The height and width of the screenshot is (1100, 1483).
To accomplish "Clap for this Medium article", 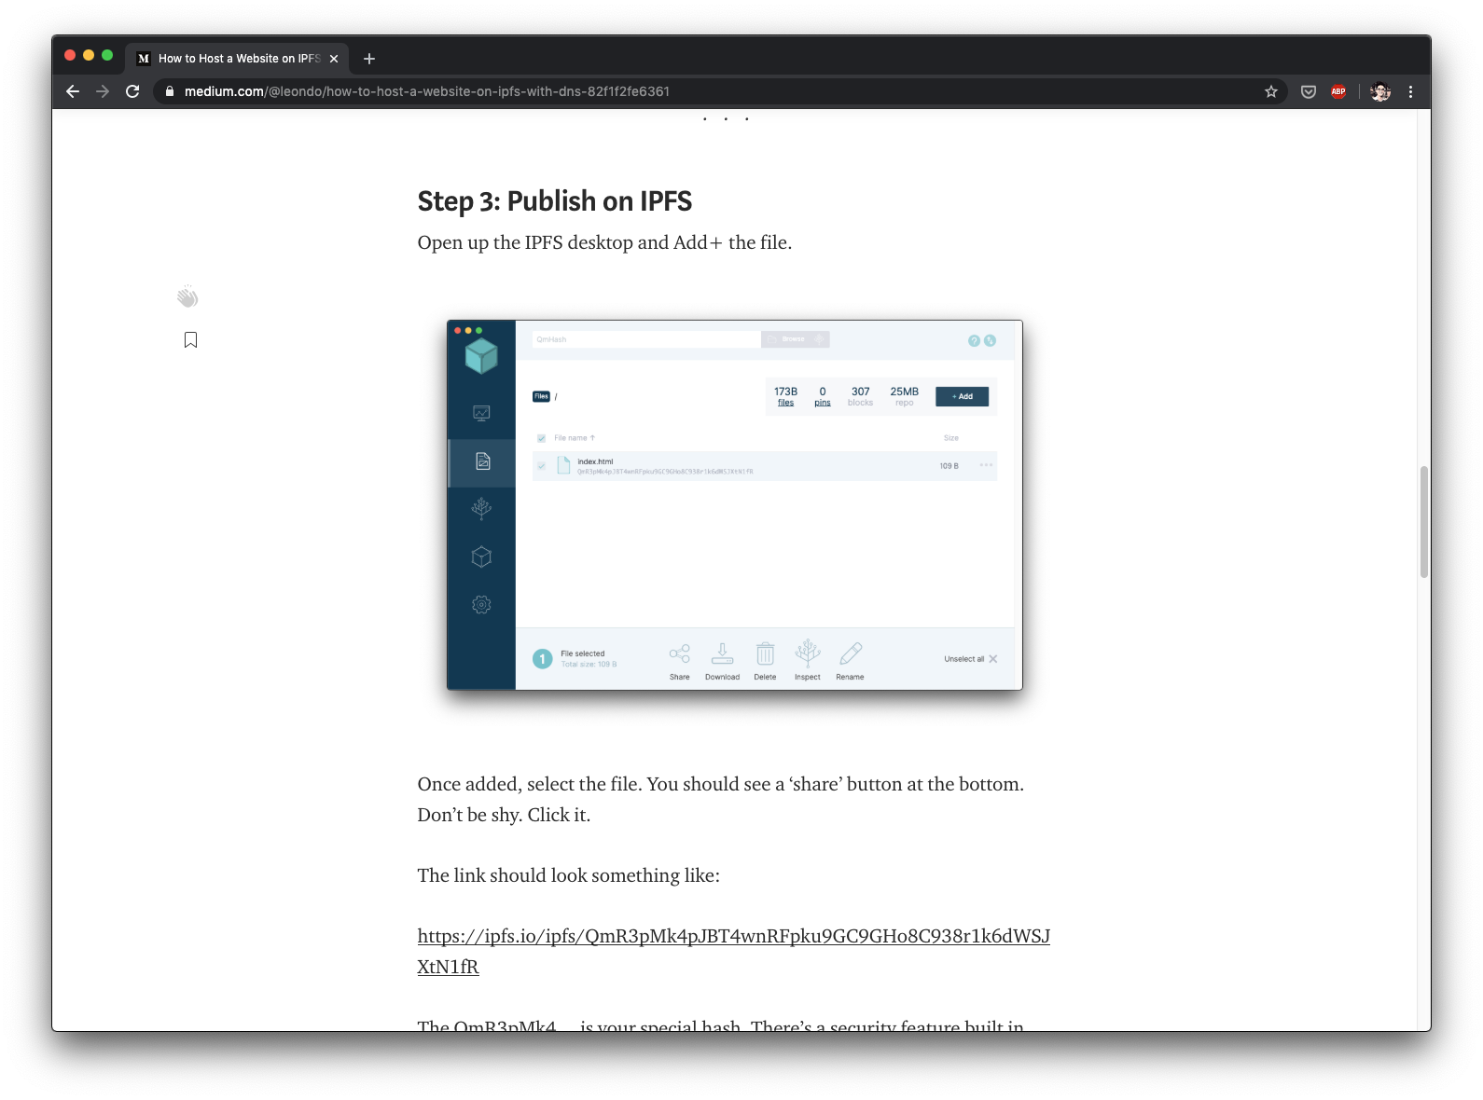I will pyautogui.click(x=187, y=296).
